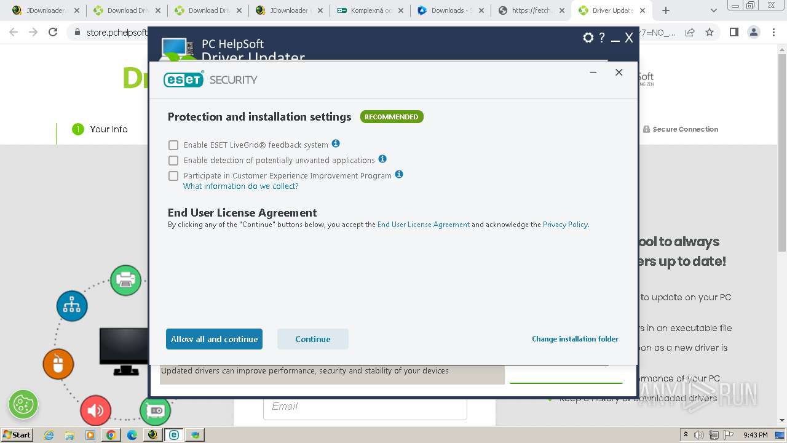The height and width of the screenshot is (443, 787).
Task: Click the network device icon
Action: (x=72, y=306)
